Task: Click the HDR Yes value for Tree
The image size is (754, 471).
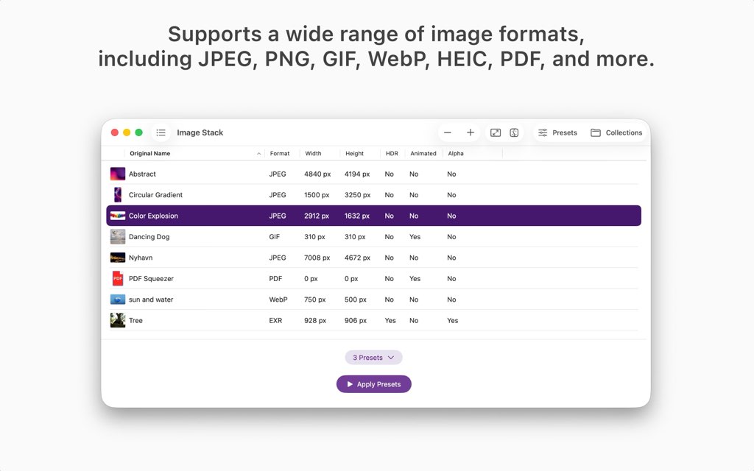Action: 390,320
